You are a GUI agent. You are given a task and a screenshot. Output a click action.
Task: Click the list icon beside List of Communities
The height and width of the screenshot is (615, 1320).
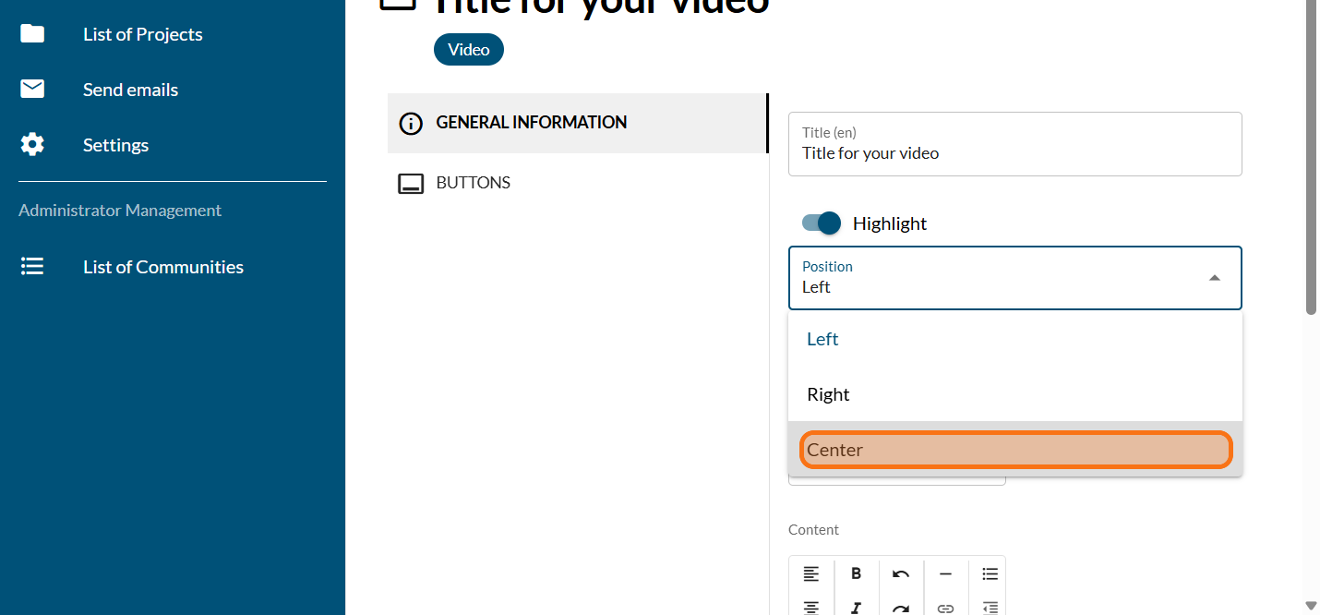click(x=32, y=267)
